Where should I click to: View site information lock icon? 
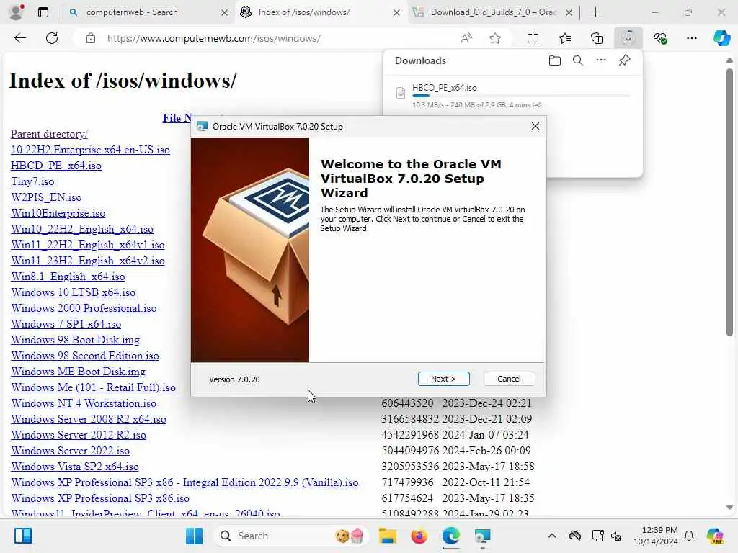[x=90, y=38]
